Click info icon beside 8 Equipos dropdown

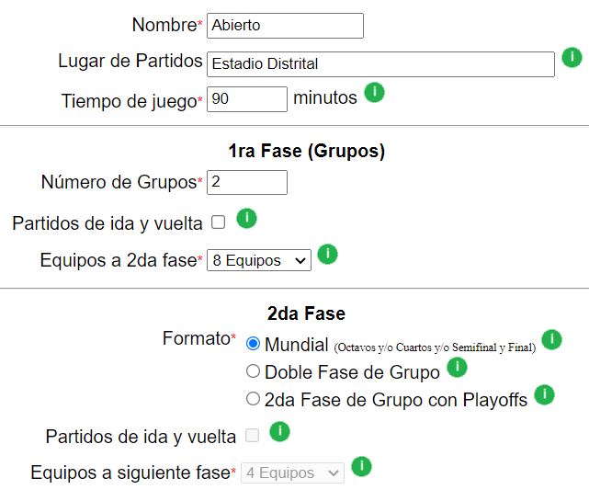click(x=327, y=254)
